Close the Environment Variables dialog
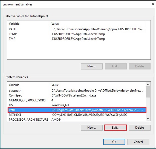 tap(153, 4)
